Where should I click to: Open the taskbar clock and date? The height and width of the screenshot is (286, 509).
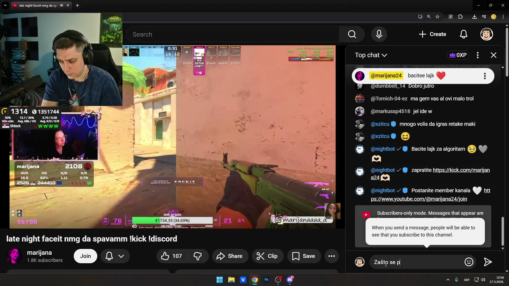coord(497,280)
